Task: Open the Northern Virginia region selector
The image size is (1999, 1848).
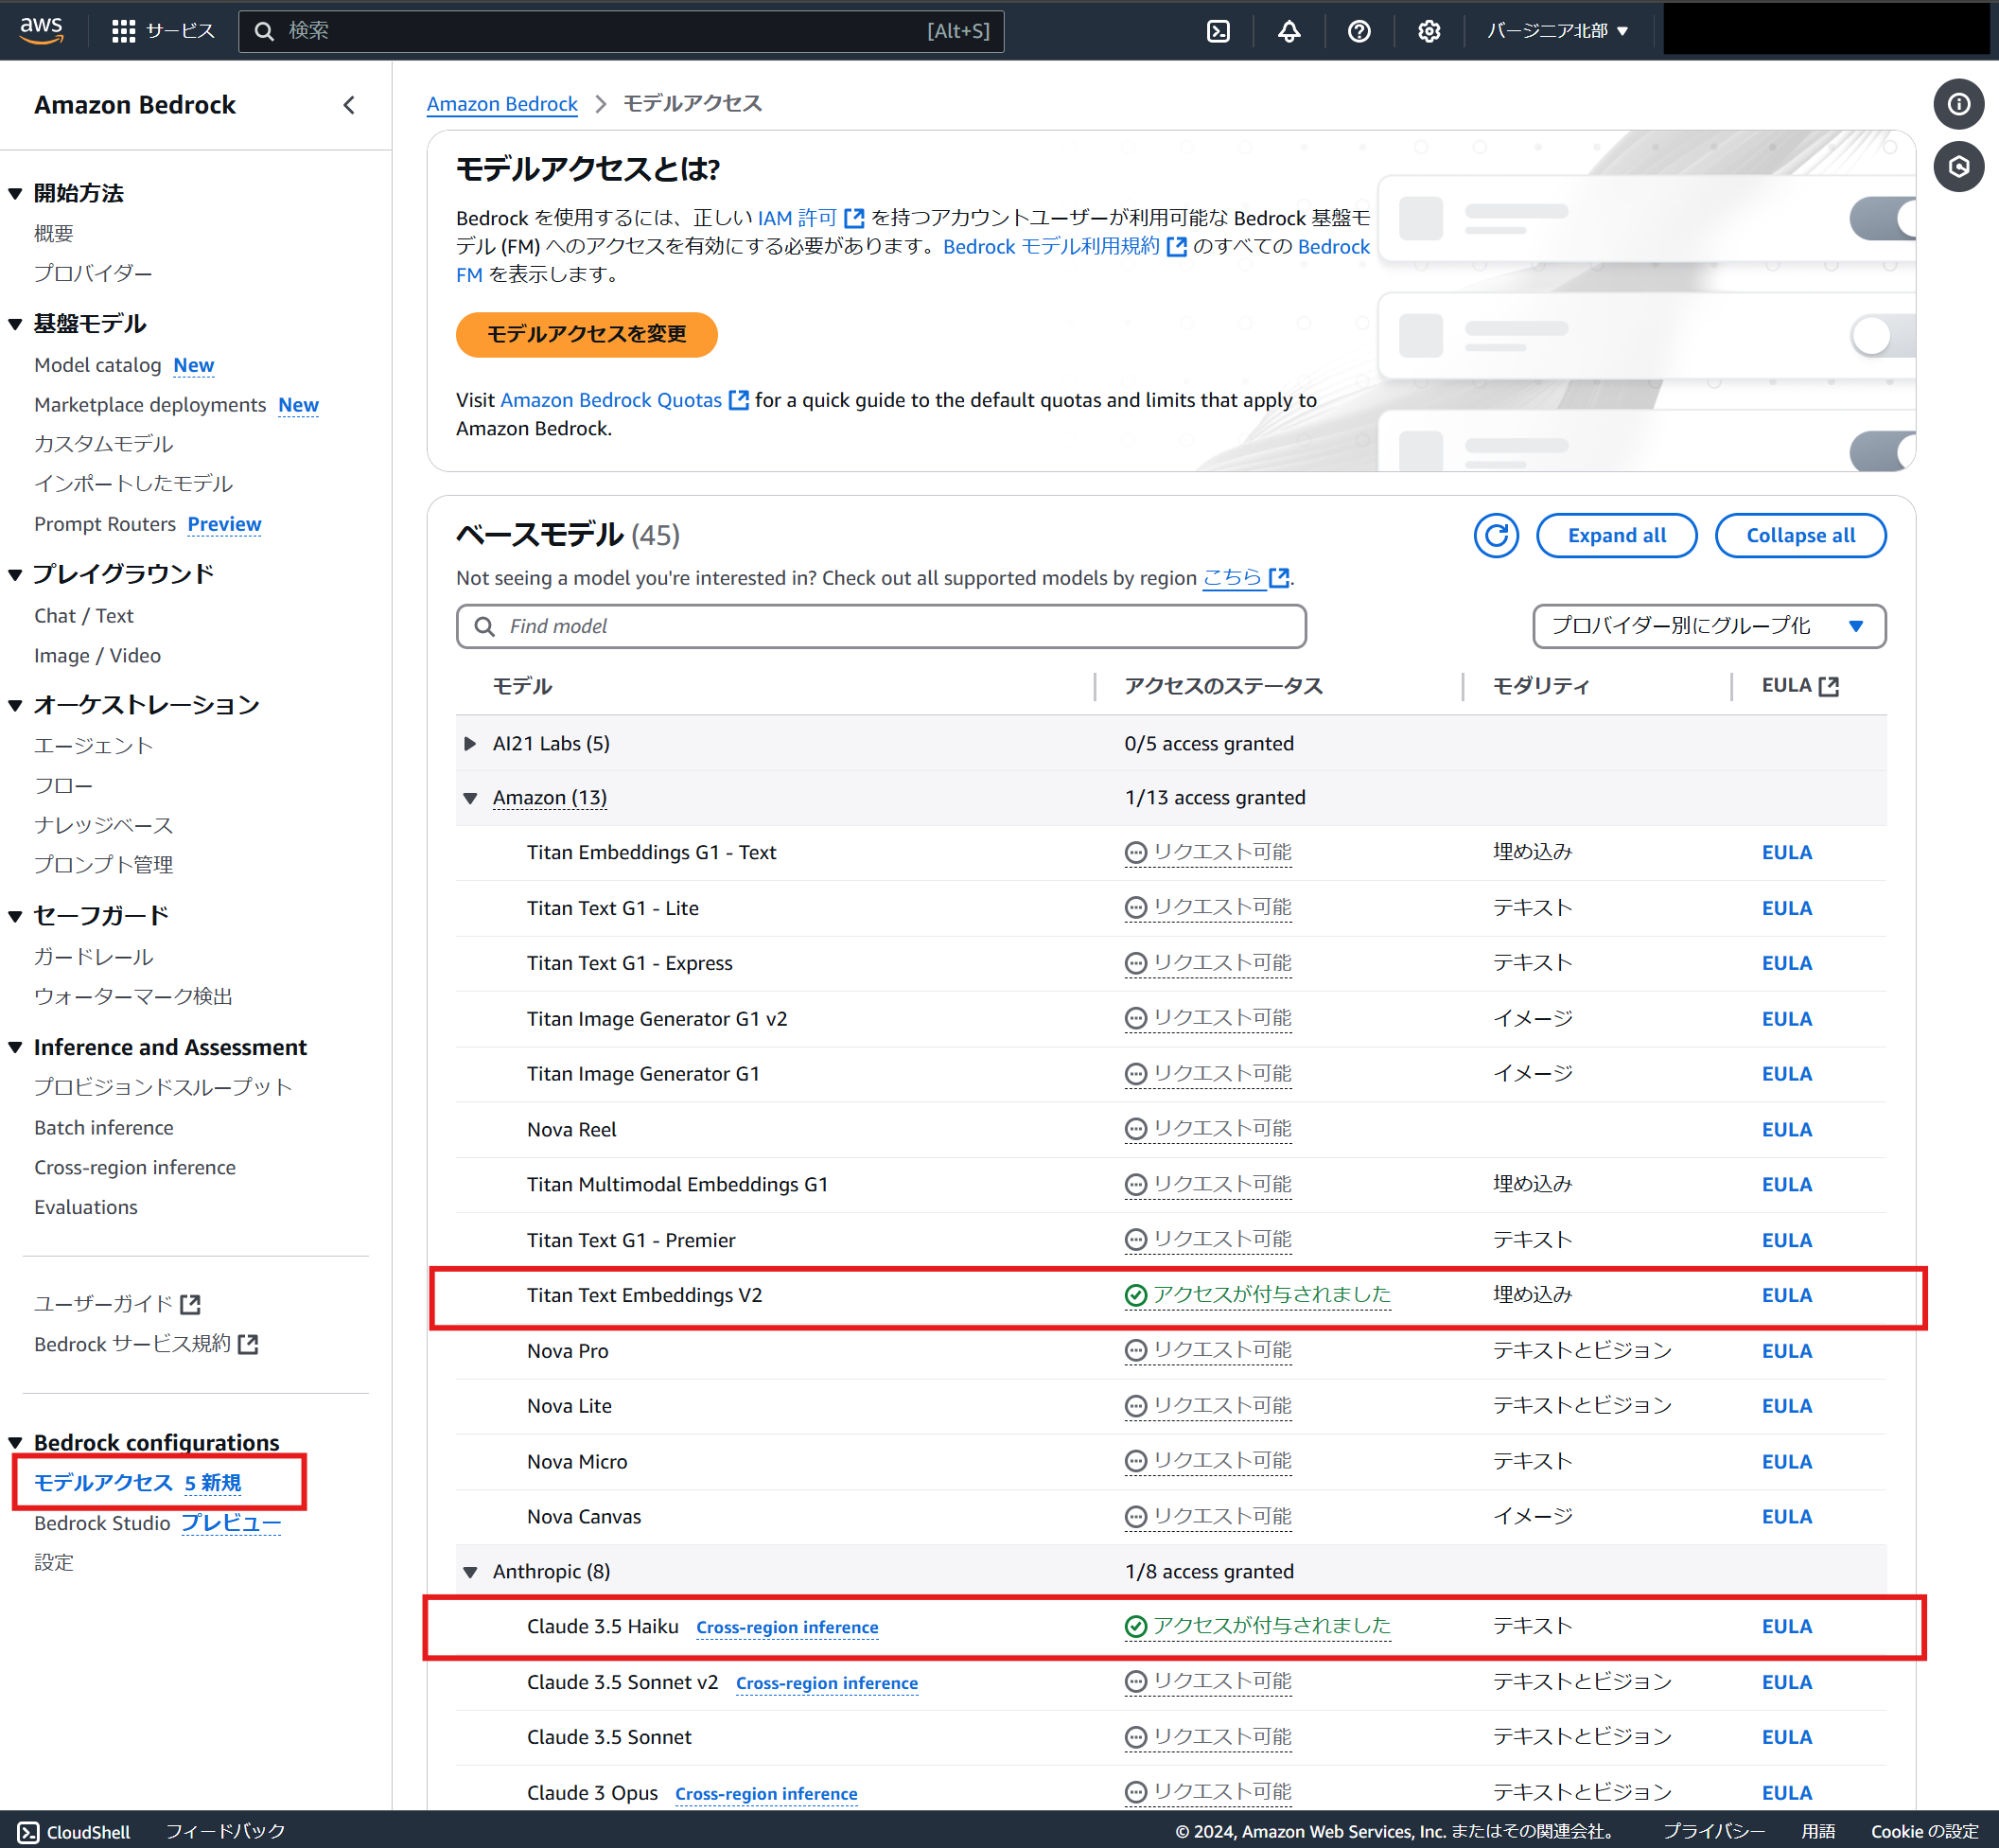Action: pyautogui.click(x=1556, y=31)
